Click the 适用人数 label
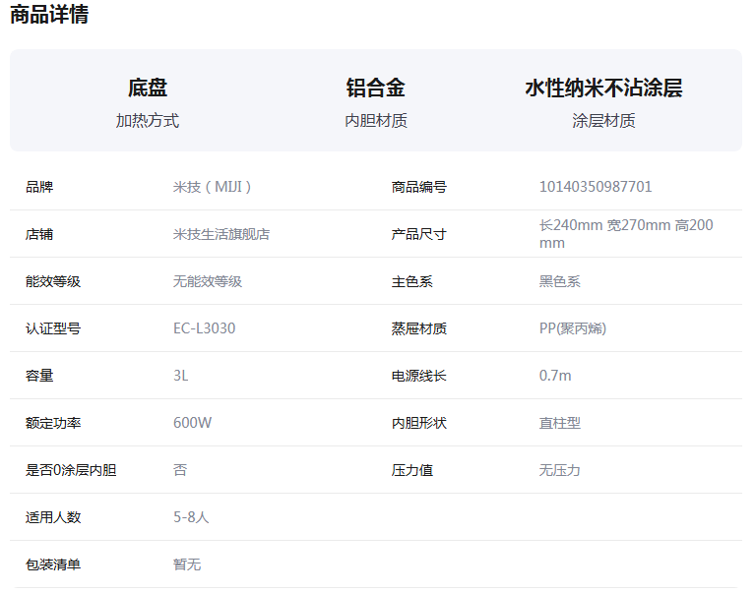 tap(53, 517)
